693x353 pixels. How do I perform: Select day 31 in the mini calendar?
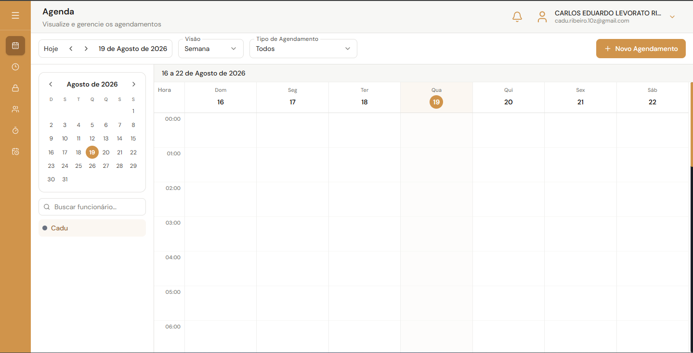point(65,179)
